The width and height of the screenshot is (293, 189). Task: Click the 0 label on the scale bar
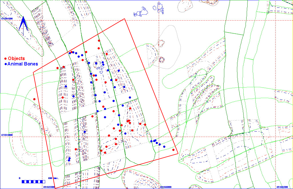click(20, 178)
